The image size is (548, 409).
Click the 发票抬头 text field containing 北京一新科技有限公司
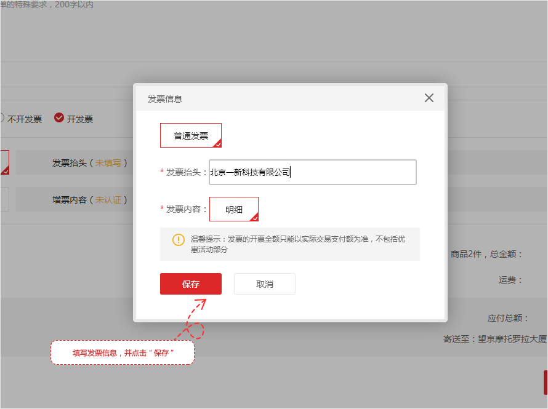(313, 172)
